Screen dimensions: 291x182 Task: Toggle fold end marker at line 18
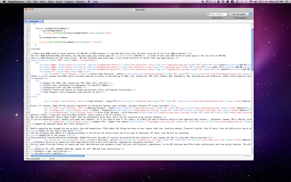[x=29, y=49]
